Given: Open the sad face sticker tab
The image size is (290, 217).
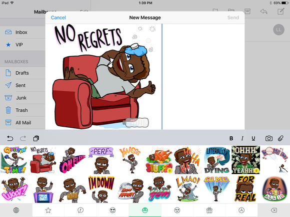Looking at the screenshot, I should tap(177, 210).
